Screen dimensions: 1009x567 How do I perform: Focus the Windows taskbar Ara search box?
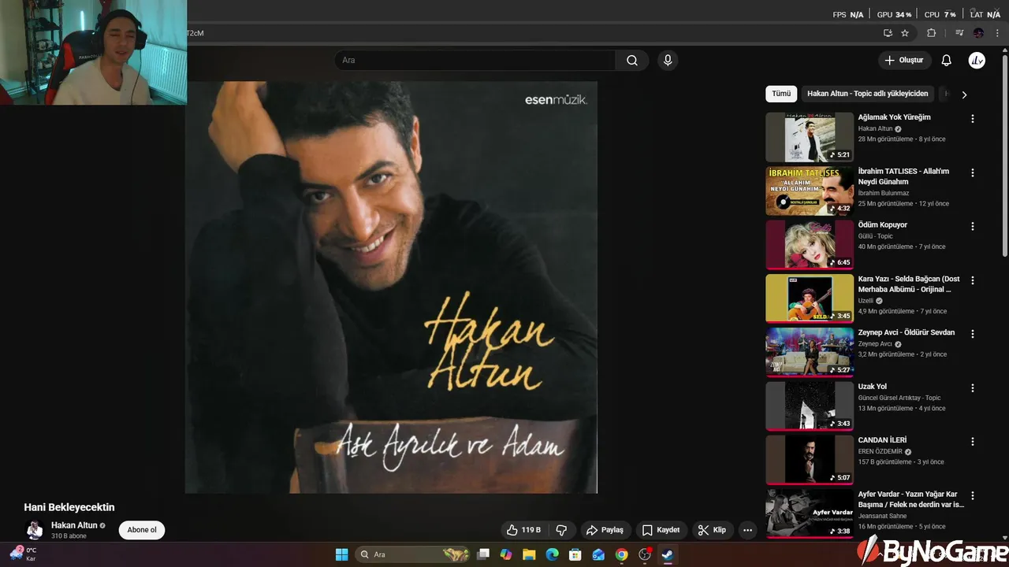point(413,554)
